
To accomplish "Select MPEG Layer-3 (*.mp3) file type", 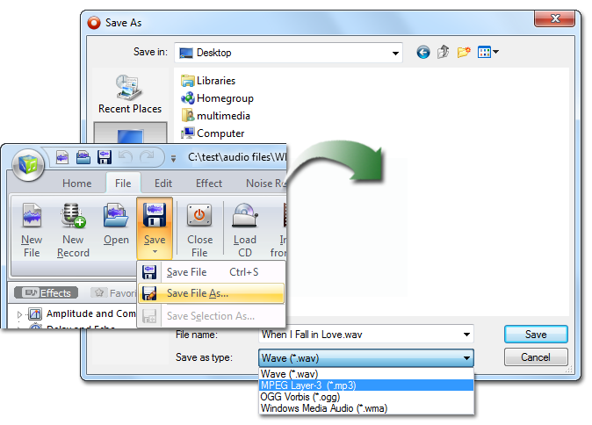I will (x=307, y=385).
